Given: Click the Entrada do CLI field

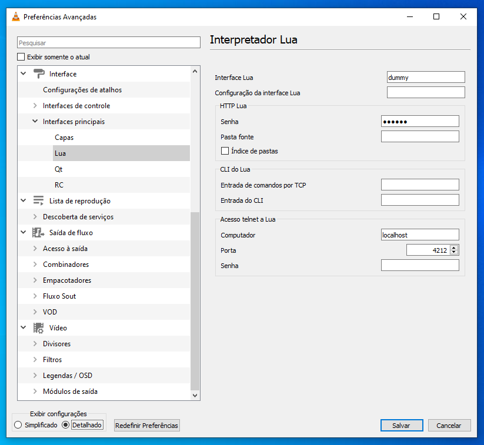Looking at the screenshot, I should 420,200.
